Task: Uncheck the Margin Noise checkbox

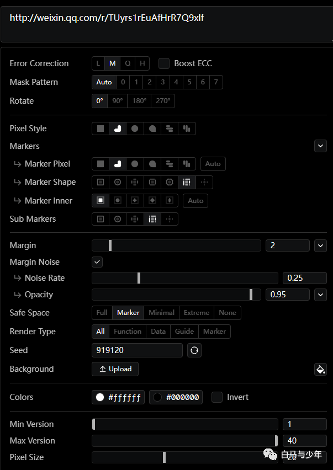Action: pyautogui.click(x=97, y=262)
